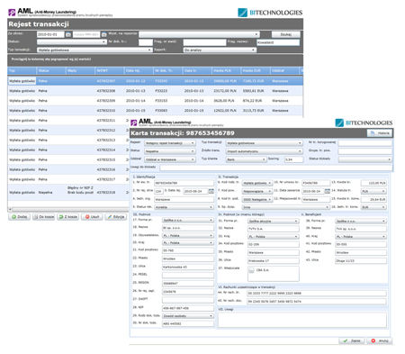Click the PESEL input field
The image size is (405, 354).
(x=188, y=275)
